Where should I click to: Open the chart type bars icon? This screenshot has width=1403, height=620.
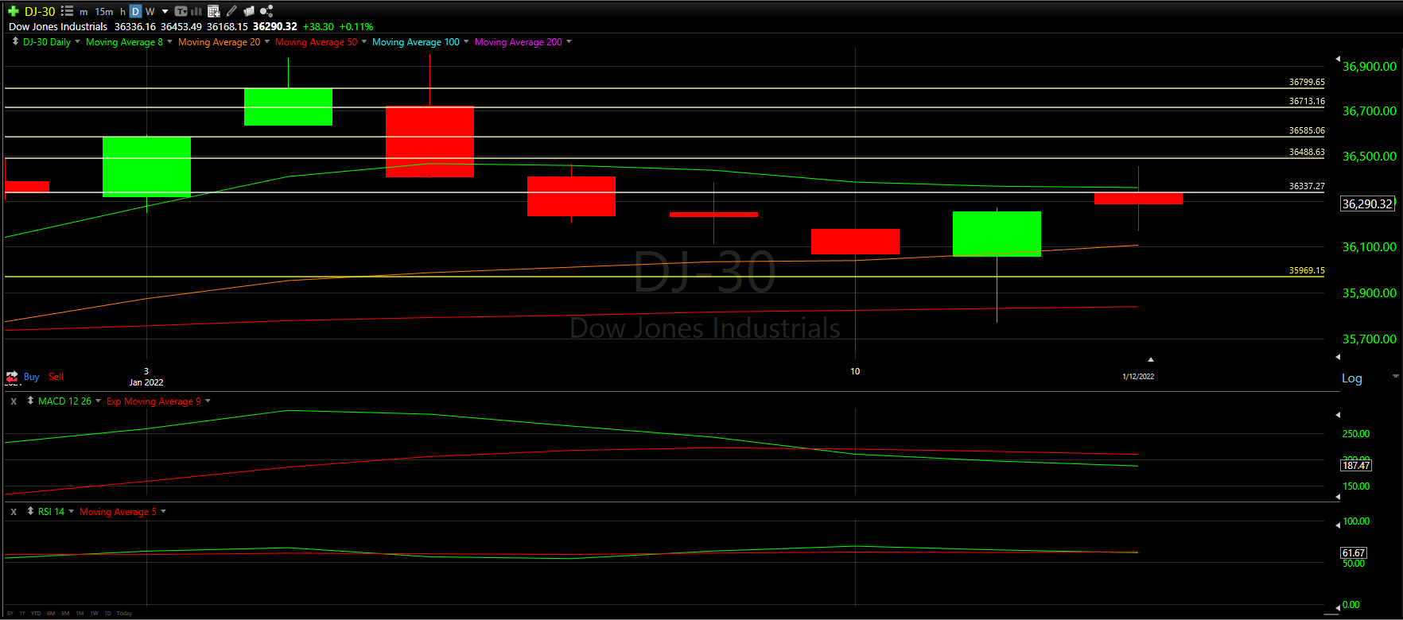tap(196, 11)
